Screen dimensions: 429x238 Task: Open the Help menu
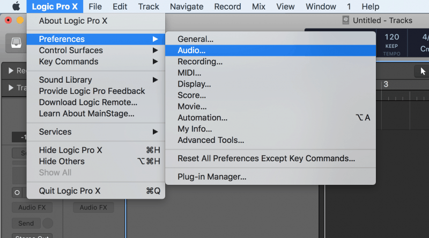tap(371, 6)
